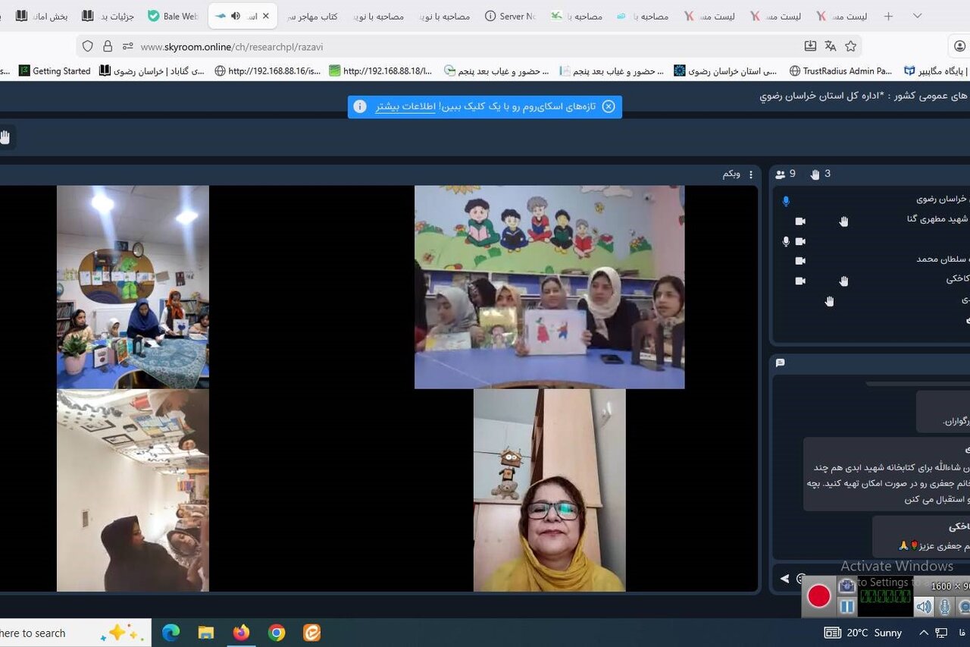Open Microsoft Edge from the taskbar
This screenshot has height=647, width=970.
pyautogui.click(x=171, y=633)
